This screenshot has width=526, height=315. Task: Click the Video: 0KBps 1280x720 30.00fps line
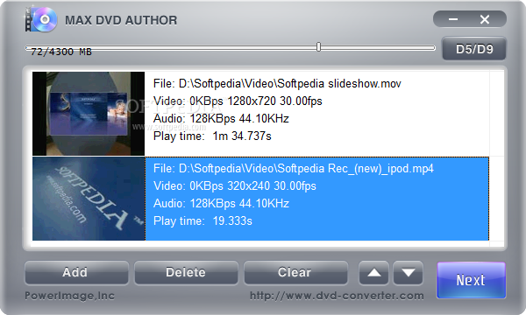pos(238,101)
